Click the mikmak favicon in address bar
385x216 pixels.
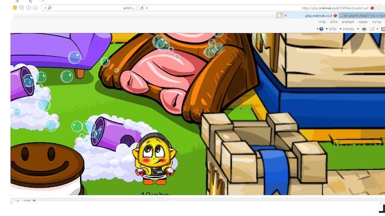pos(372,8)
